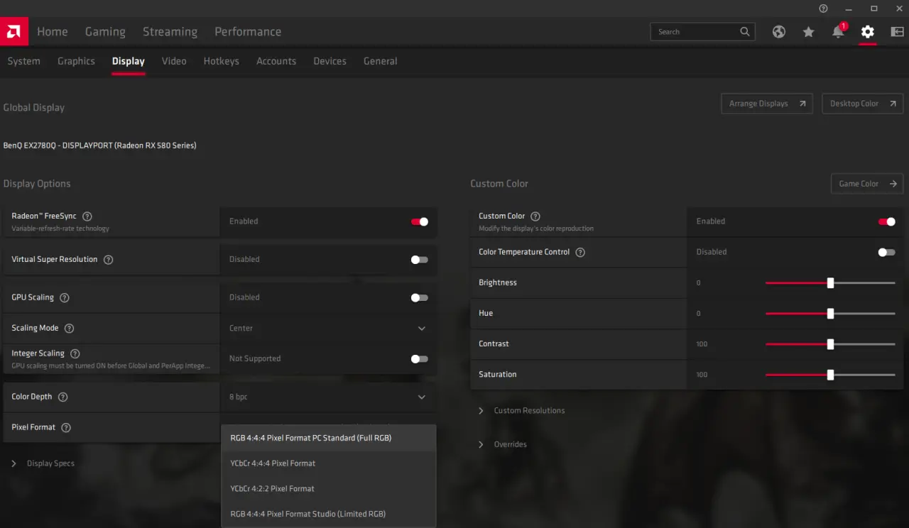The width and height of the screenshot is (909, 528).
Task: Show Scaling Mode help icon
Action: coord(69,329)
